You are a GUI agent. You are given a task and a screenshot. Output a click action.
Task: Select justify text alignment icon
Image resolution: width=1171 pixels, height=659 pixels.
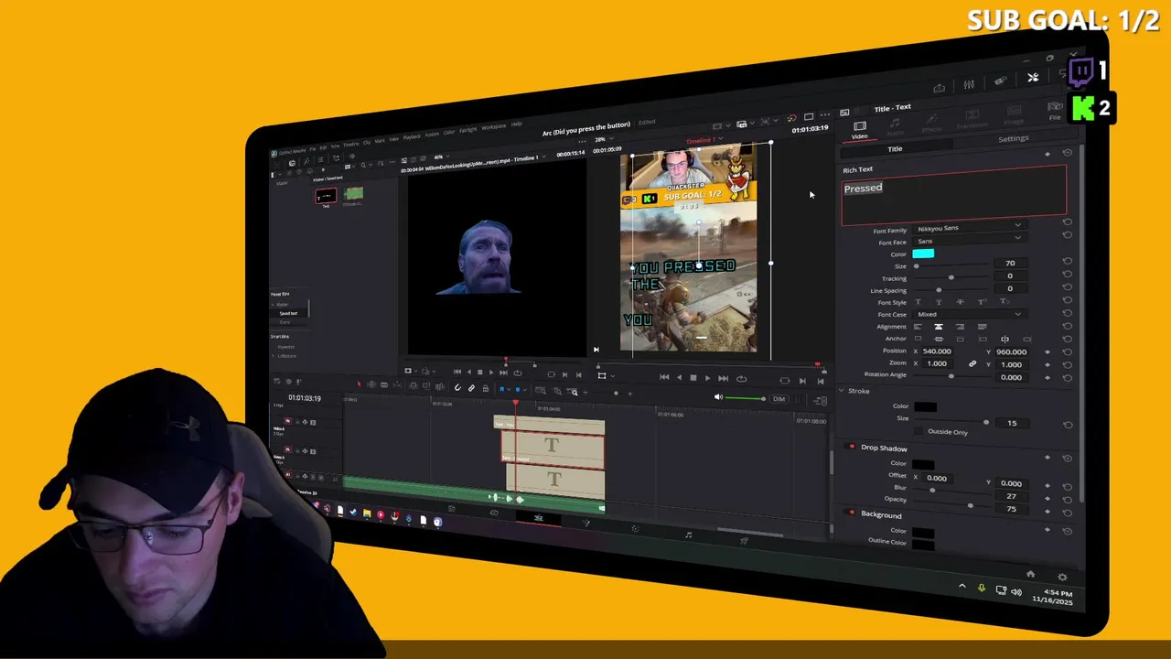click(x=982, y=327)
